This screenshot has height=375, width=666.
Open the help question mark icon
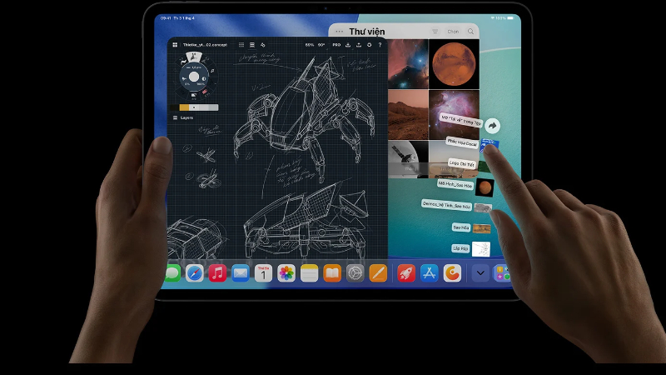click(x=380, y=45)
